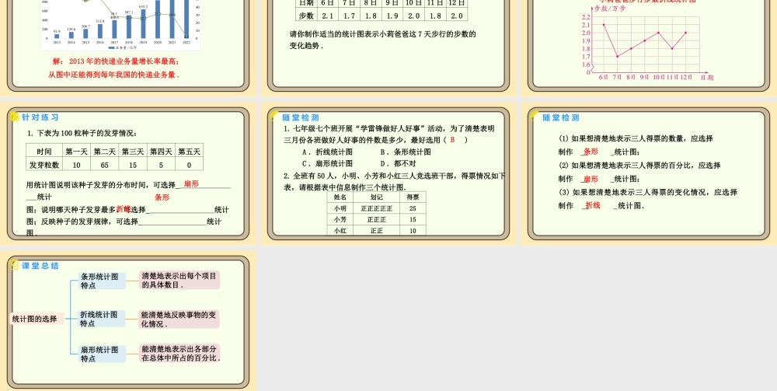The width and height of the screenshot is (777, 391).
Task: Click red 扇形 answer in question (2)
Action: coord(591,179)
